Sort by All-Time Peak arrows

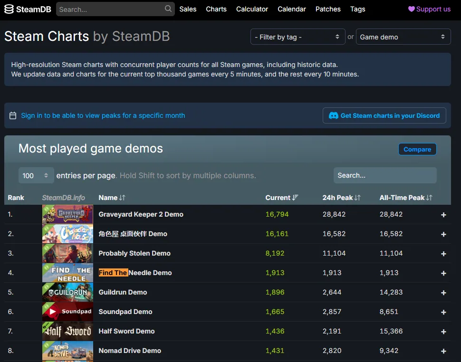pyautogui.click(x=429, y=198)
